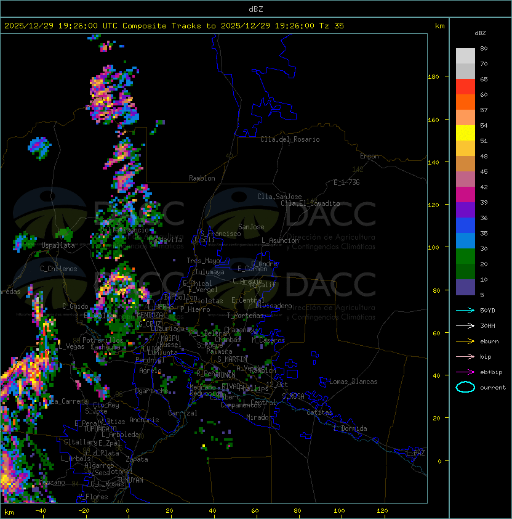
Task: Click the 'C_Chilenos' map label
Action: pos(58,269)
